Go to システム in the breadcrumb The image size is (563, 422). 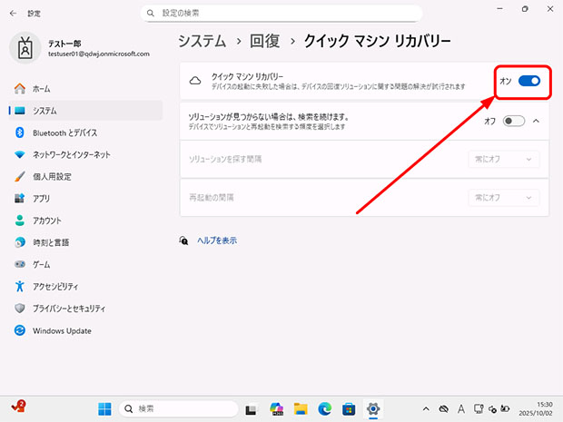coord(202,41)
